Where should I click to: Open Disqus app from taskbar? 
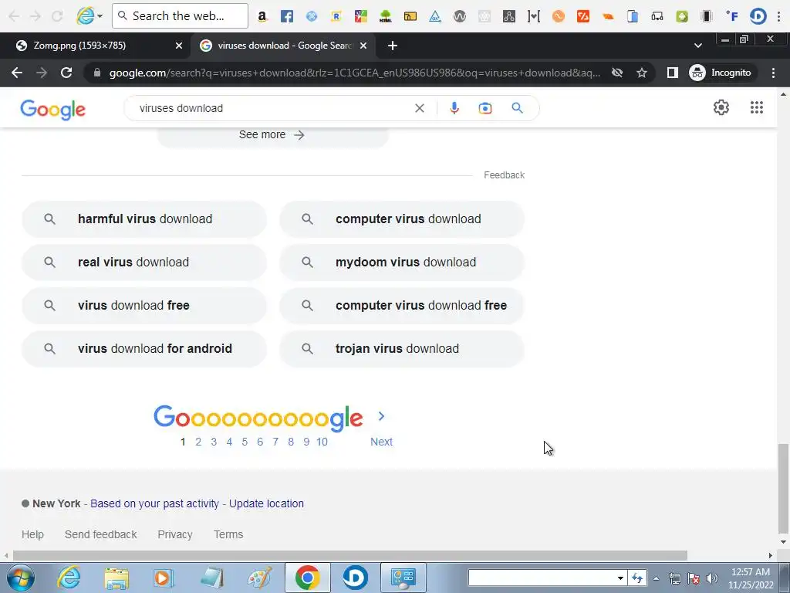coord(355,578)
